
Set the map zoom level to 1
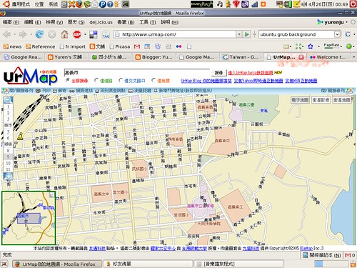[x=8, y=106]
